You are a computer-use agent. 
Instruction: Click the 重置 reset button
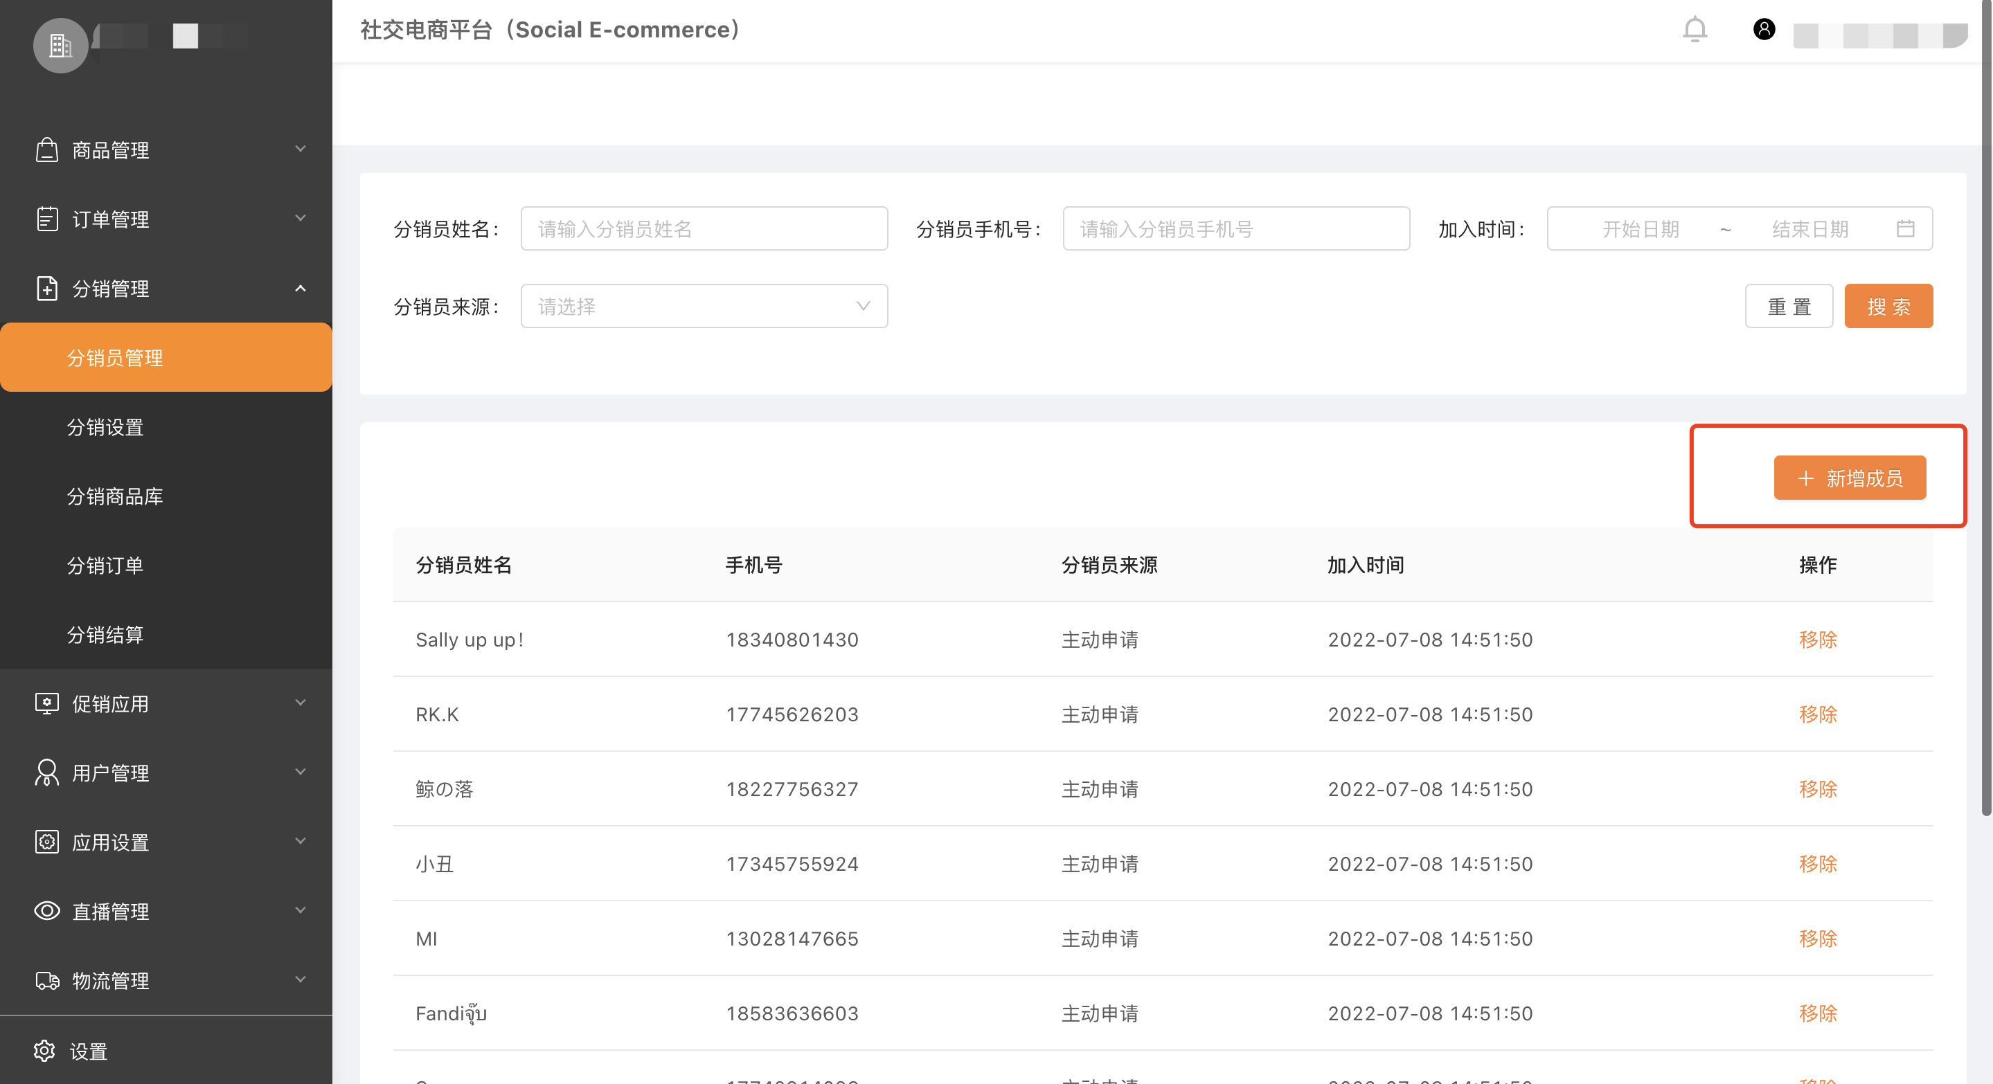[x=1789, y=306]
